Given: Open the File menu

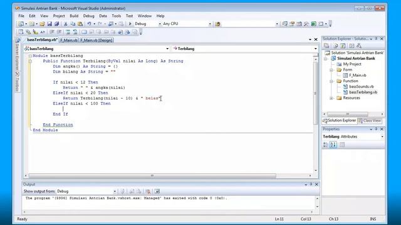Looking at the screenshot, I should [x=21, y=16].
